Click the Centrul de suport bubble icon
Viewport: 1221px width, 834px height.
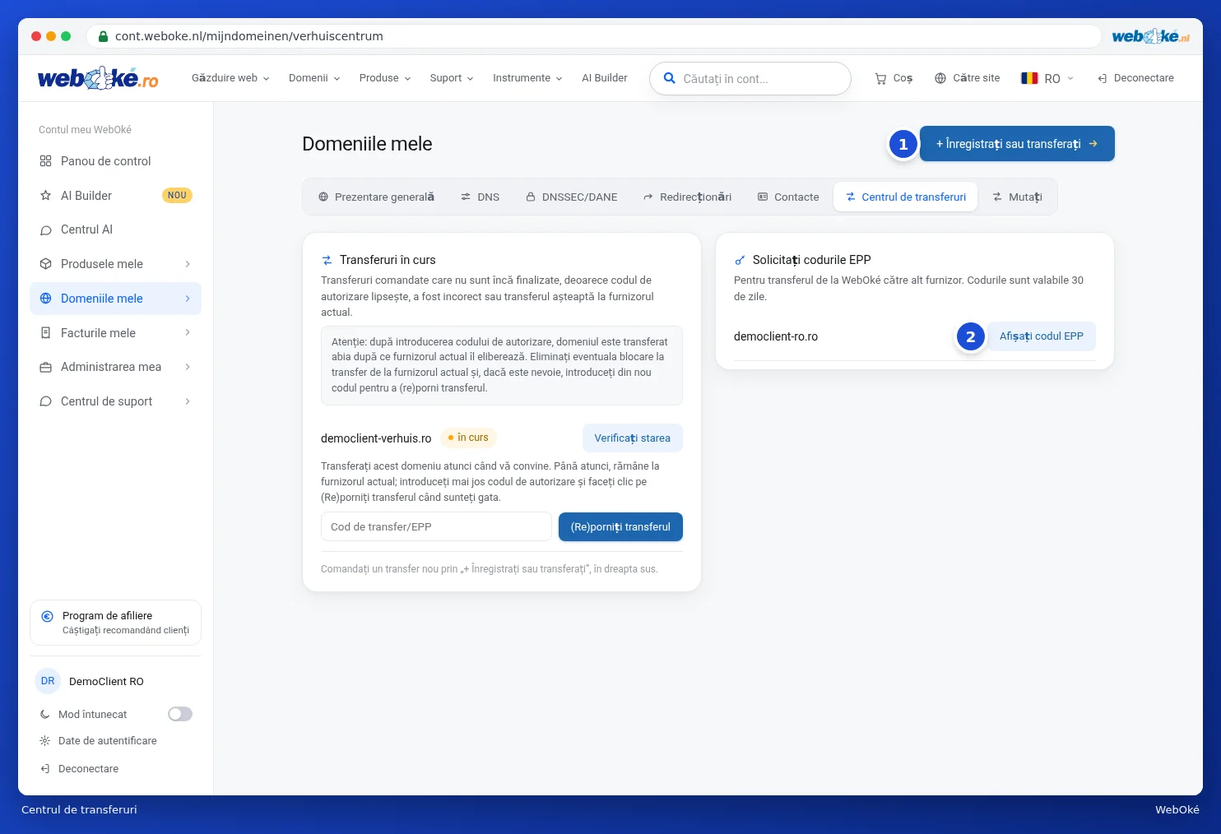(46, 401)
